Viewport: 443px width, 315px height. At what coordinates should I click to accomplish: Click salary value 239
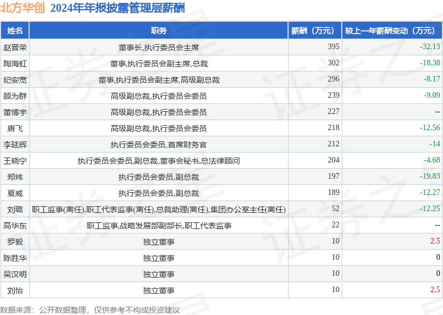pos(333,95)
